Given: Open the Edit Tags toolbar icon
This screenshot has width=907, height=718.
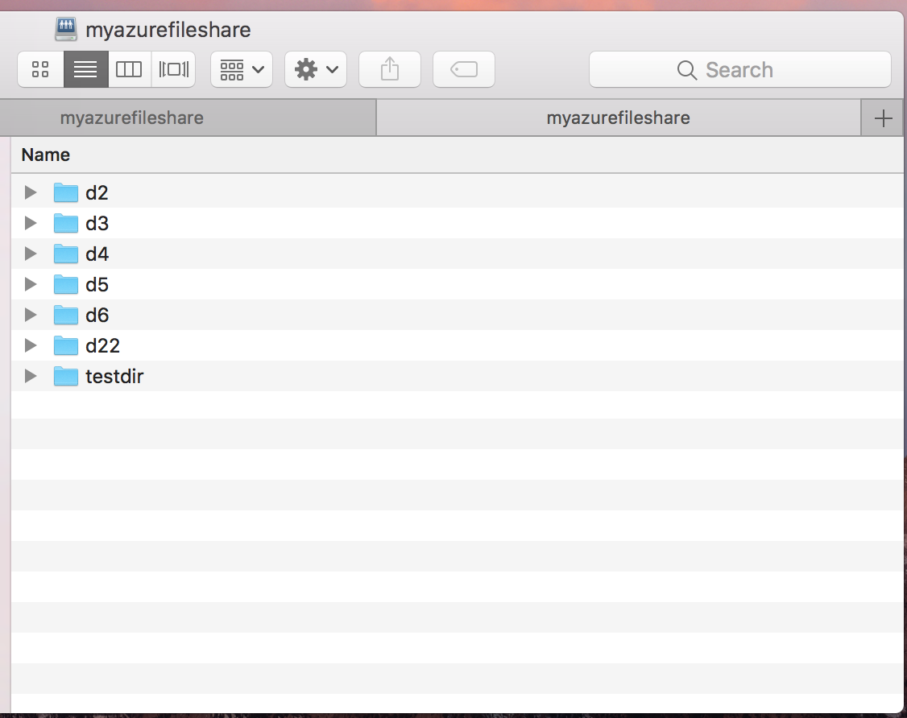Looking at the screenshot, I should coord(463,69).
